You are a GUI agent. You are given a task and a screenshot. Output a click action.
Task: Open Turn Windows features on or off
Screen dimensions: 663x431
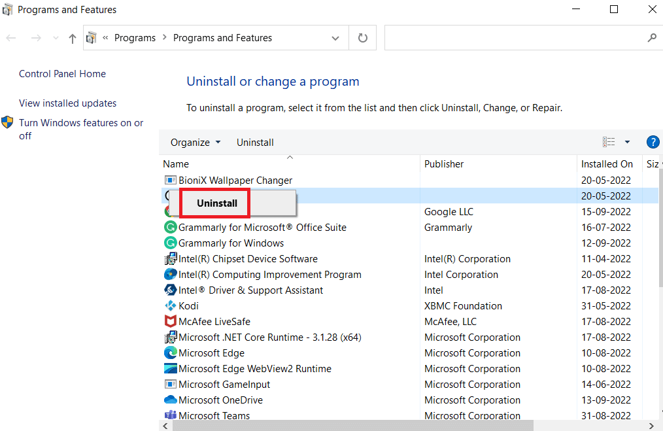(81, 129)
